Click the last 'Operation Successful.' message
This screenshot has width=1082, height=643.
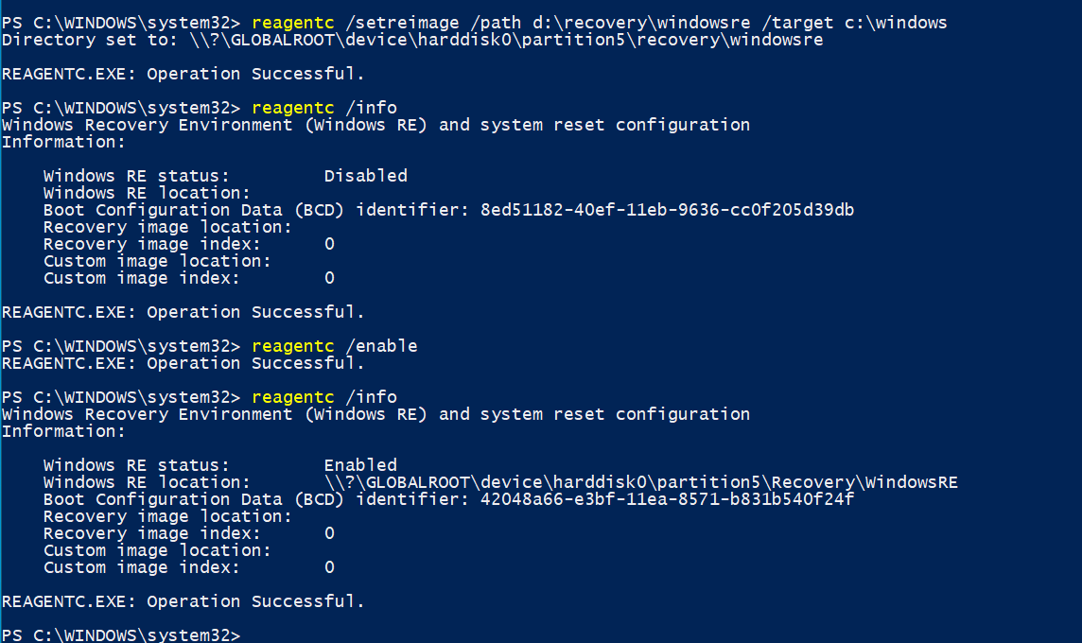[x=183, y=601]
